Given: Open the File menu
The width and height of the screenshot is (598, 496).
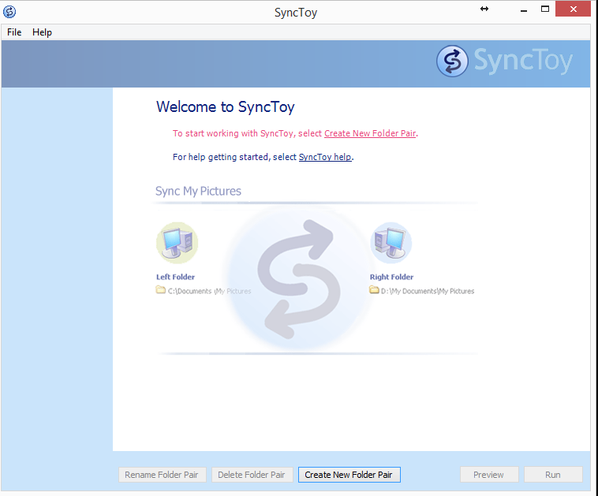Looking at the screenshot, I should click(14, 32).
